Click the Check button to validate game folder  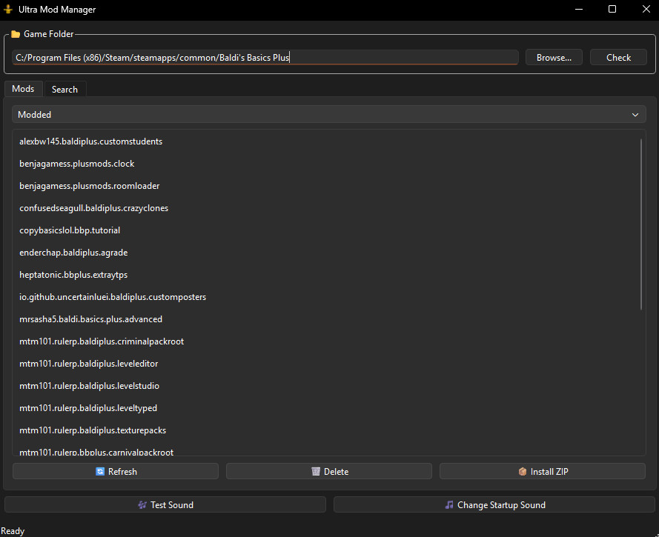(x=618, y=57)
